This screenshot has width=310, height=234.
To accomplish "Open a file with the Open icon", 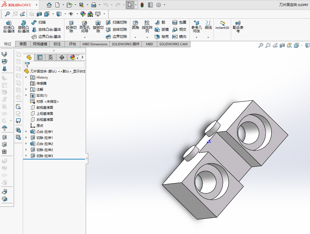I will tap(69, 5).
